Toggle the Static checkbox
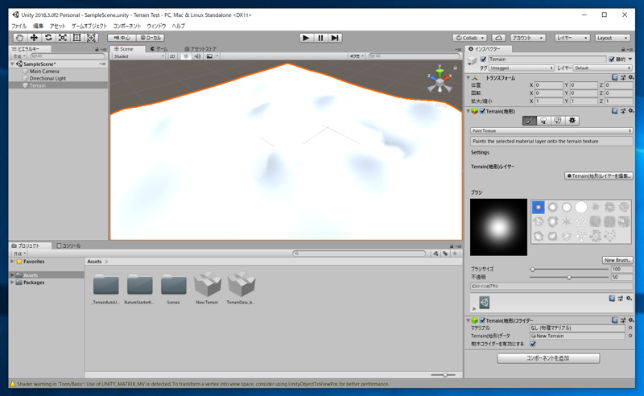 pos(612,59)
